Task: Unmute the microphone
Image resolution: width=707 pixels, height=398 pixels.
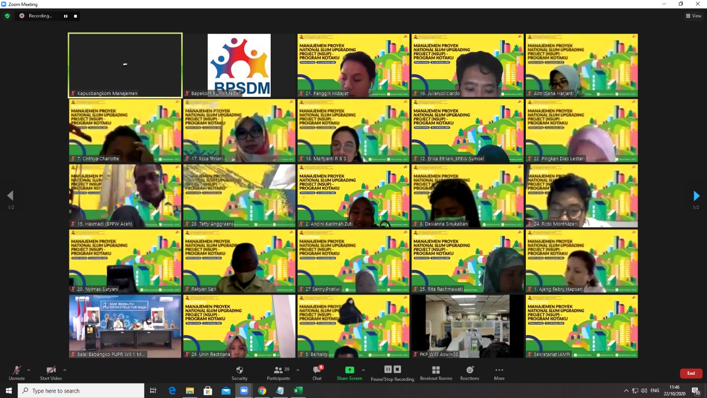Action: [17, 373]
